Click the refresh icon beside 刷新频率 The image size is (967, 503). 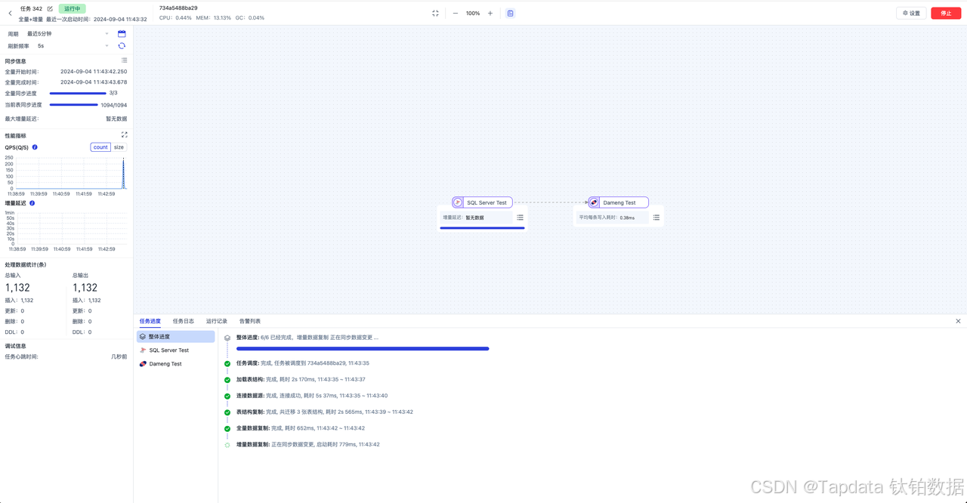coord(122,46)
